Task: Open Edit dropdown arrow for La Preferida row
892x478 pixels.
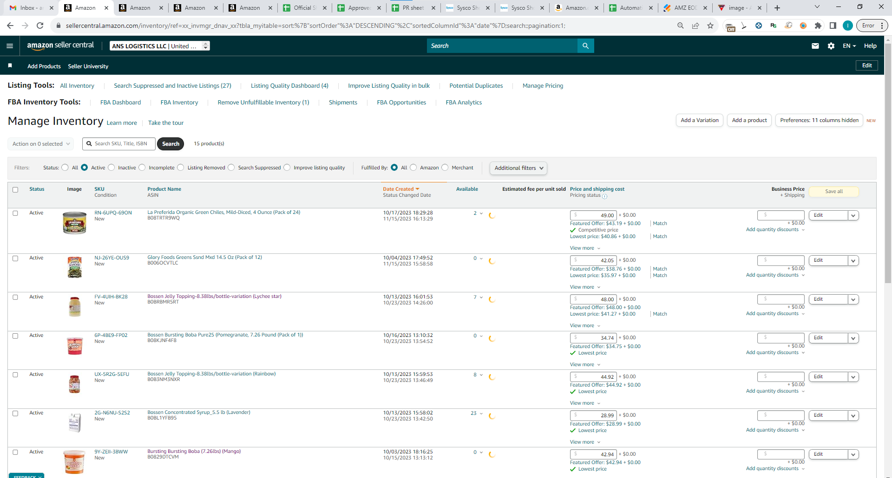Action: 853,215
